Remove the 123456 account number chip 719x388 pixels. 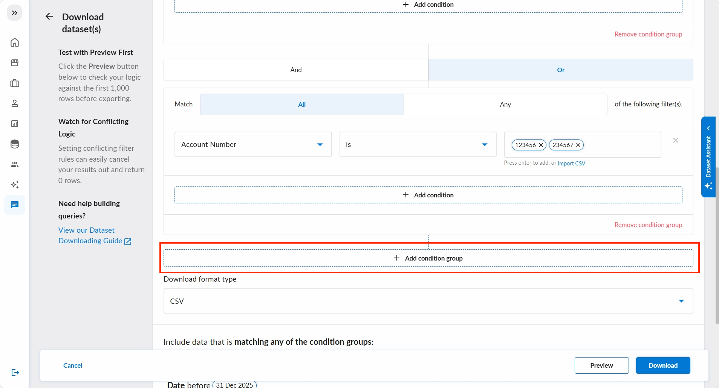click(x=541, y=145)
